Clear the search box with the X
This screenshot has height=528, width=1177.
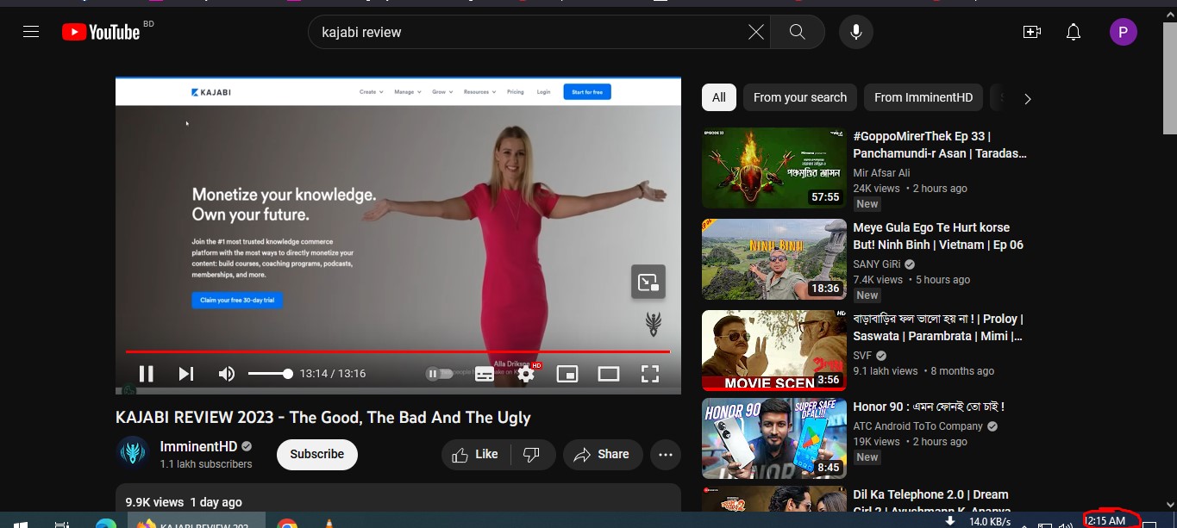coord(755,32)
